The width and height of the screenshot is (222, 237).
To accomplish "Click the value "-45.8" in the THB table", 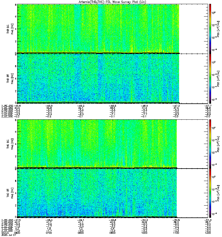I will (17, 106).
